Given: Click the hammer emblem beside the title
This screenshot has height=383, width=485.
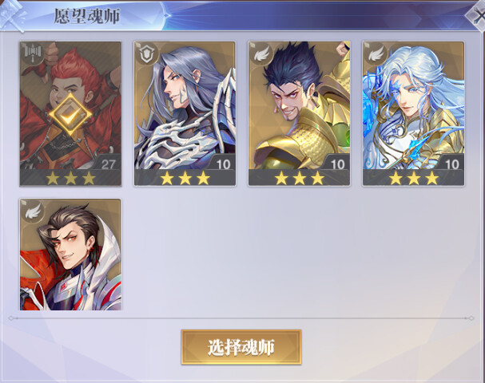Looking at the screenshot, I should pos(13,14).
